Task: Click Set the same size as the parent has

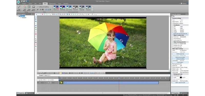Action: coord(180,34)
